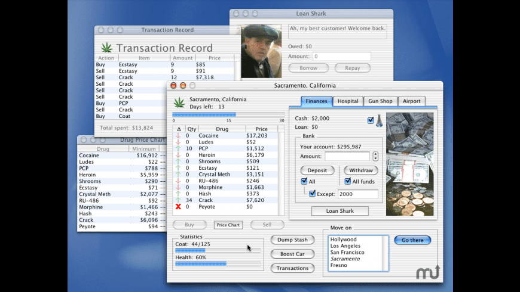Viewport: 520px width, 292px height.
Task: Click the marijuana leaf icon beside Sacramento, California
Action: (179, 102)
